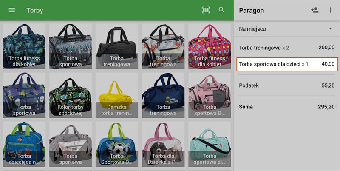
Task: Click the Podatek 55,20 tax line
Action: pos(286,85)
